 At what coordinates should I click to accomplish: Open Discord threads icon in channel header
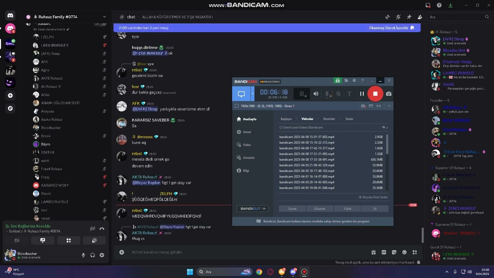tap(387, 17)
